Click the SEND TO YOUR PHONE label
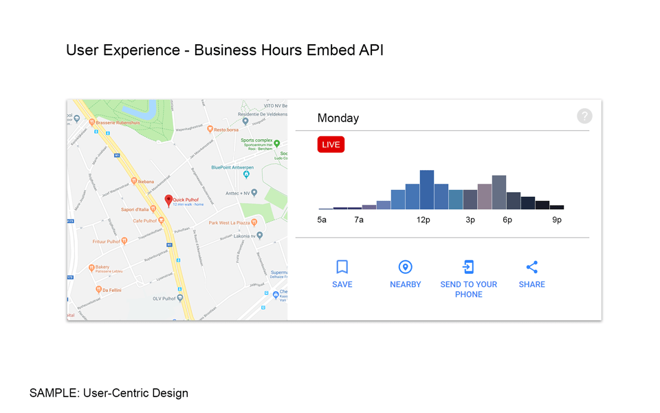 click(x=468, y=290)
